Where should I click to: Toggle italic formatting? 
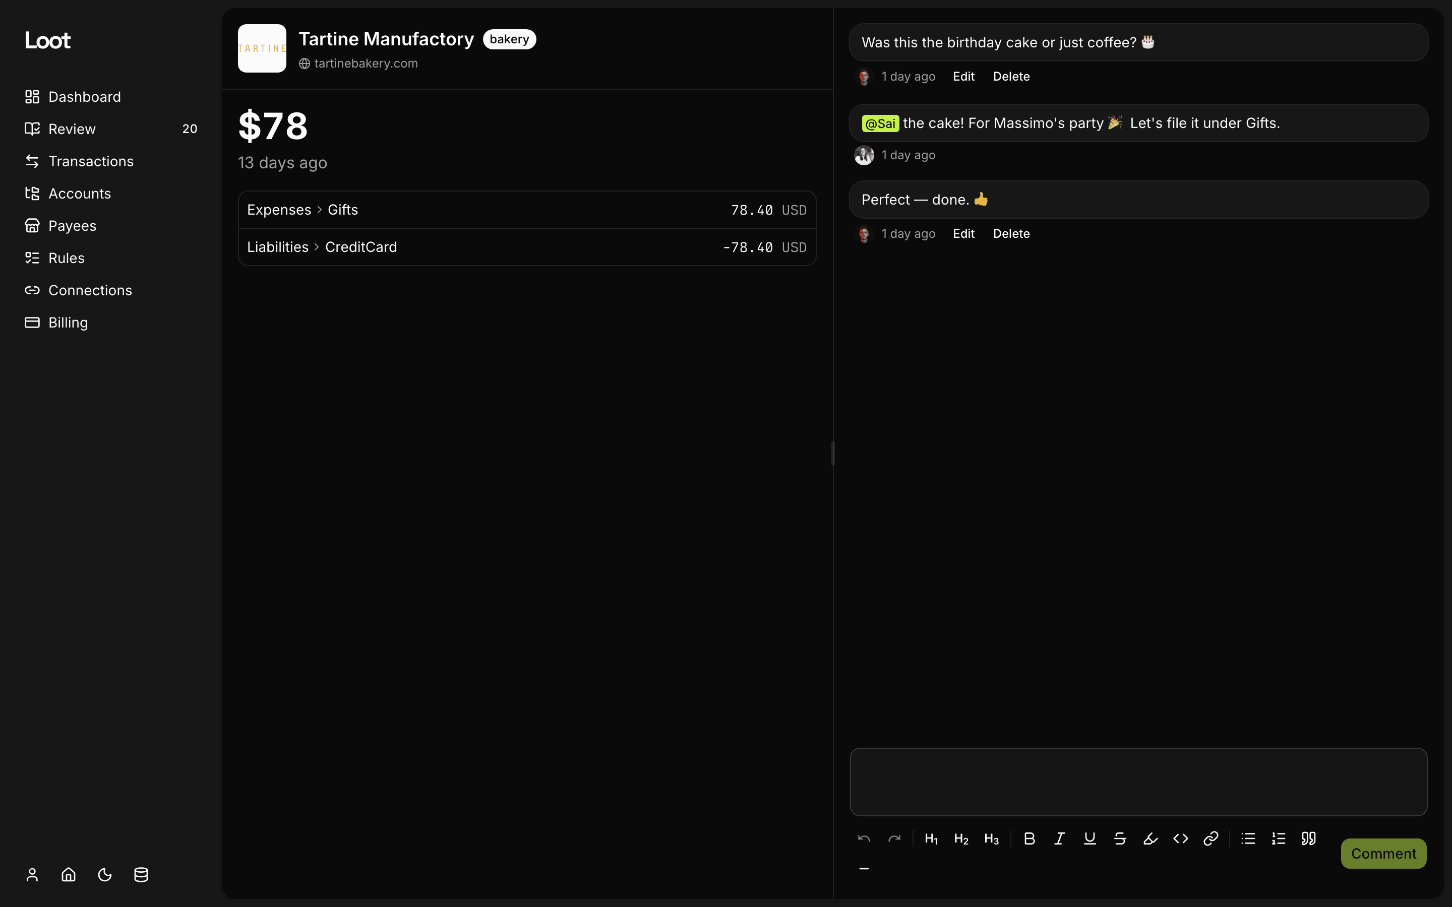pos(1060,838)
